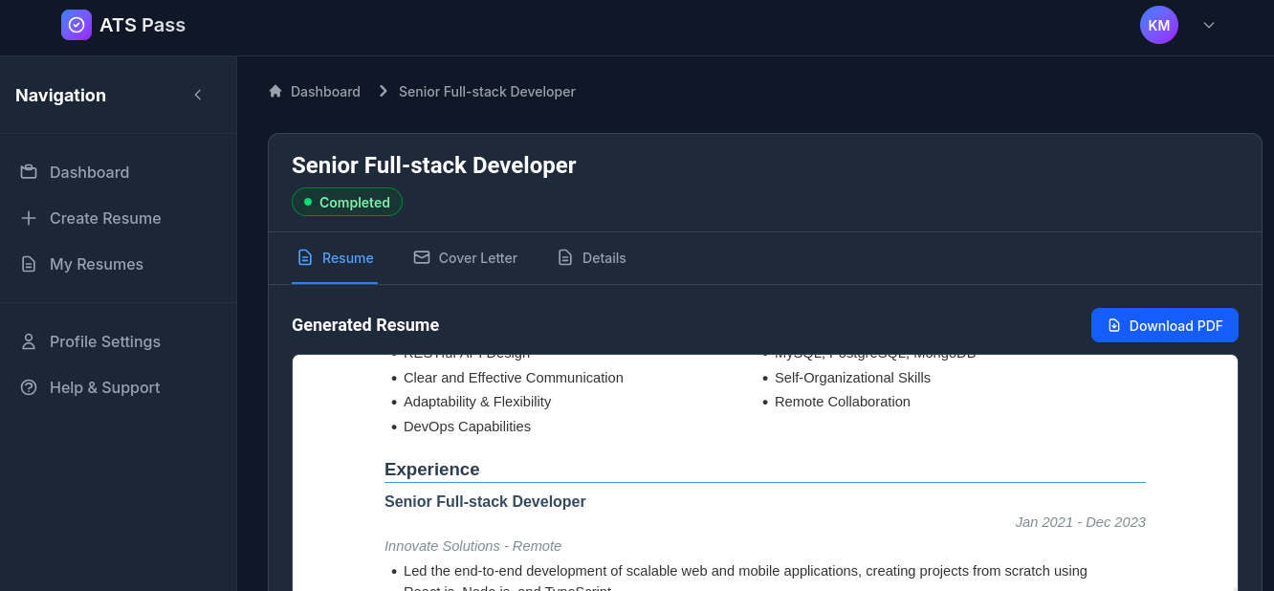Click the ATS Pass brand name
The image size is (1274, 591).
[143, 25]
